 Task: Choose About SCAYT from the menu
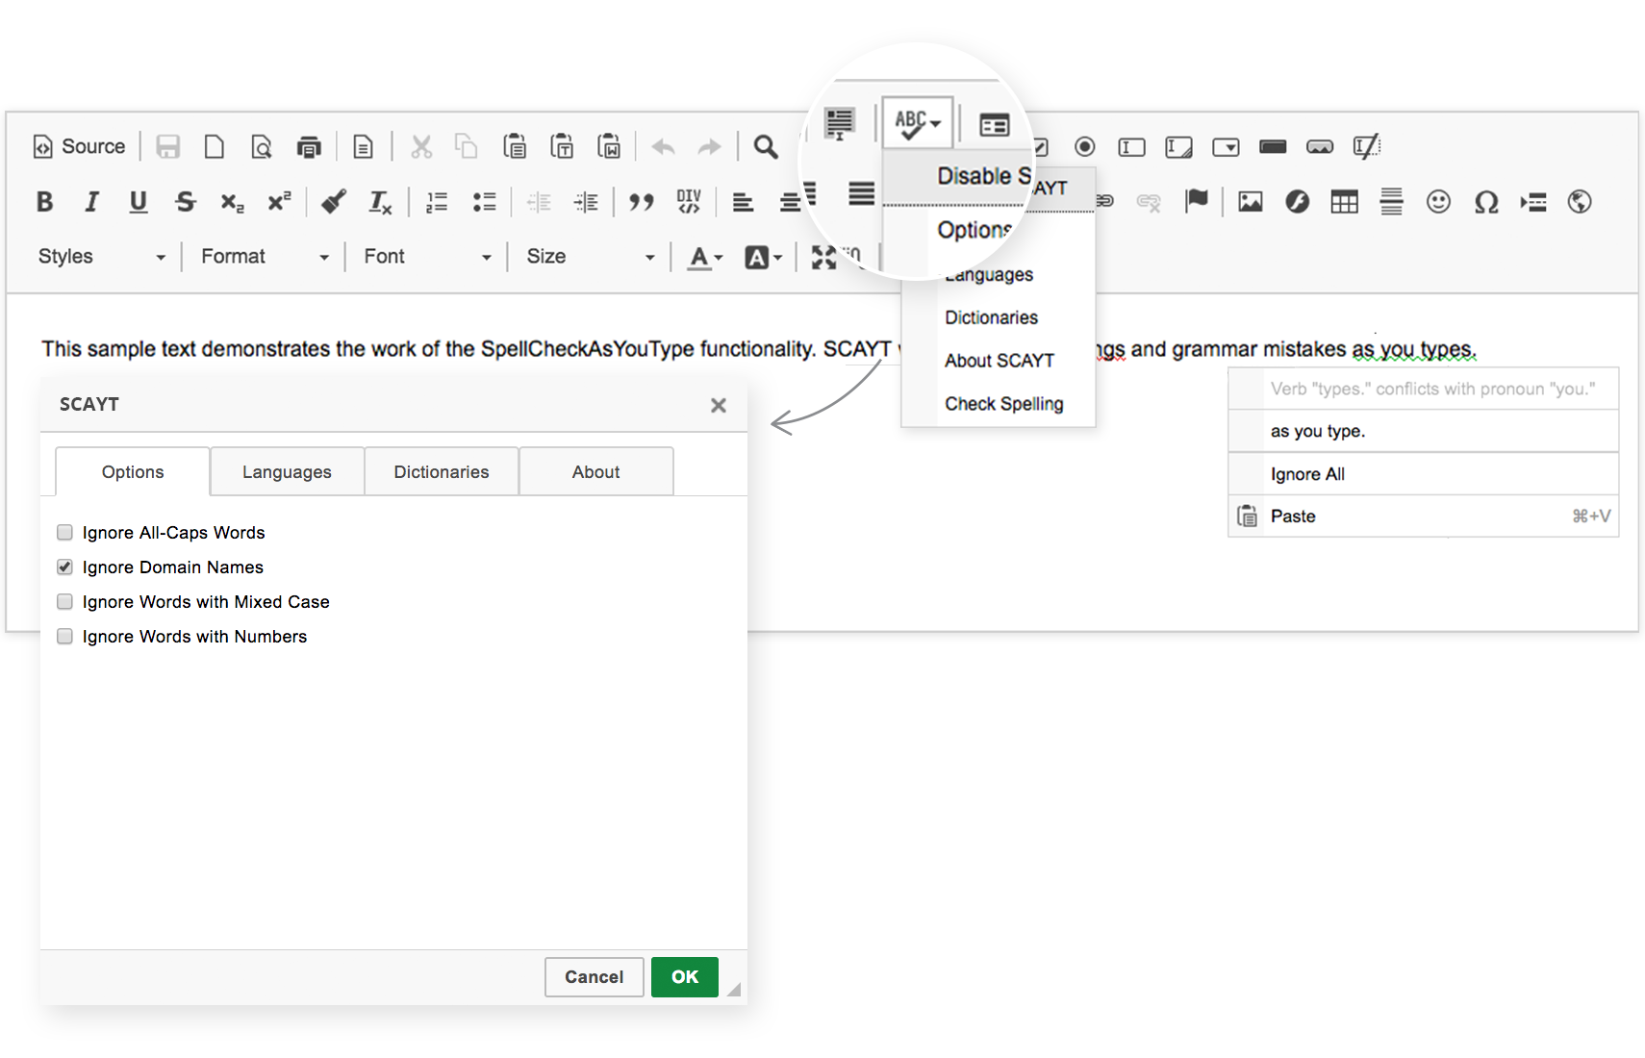pyautogui.click(x=999, y=361)
